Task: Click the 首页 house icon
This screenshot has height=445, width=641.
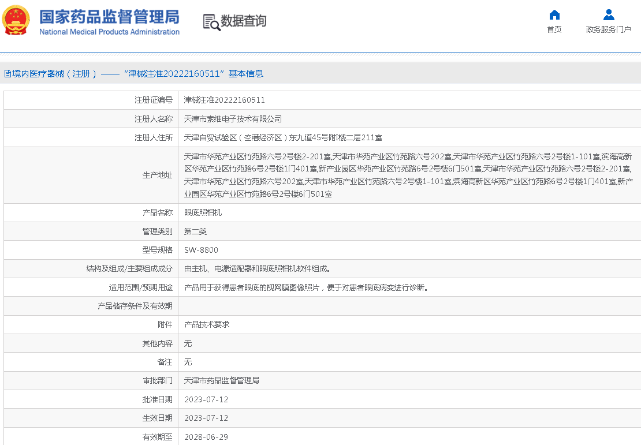Action: click(554, 15)
